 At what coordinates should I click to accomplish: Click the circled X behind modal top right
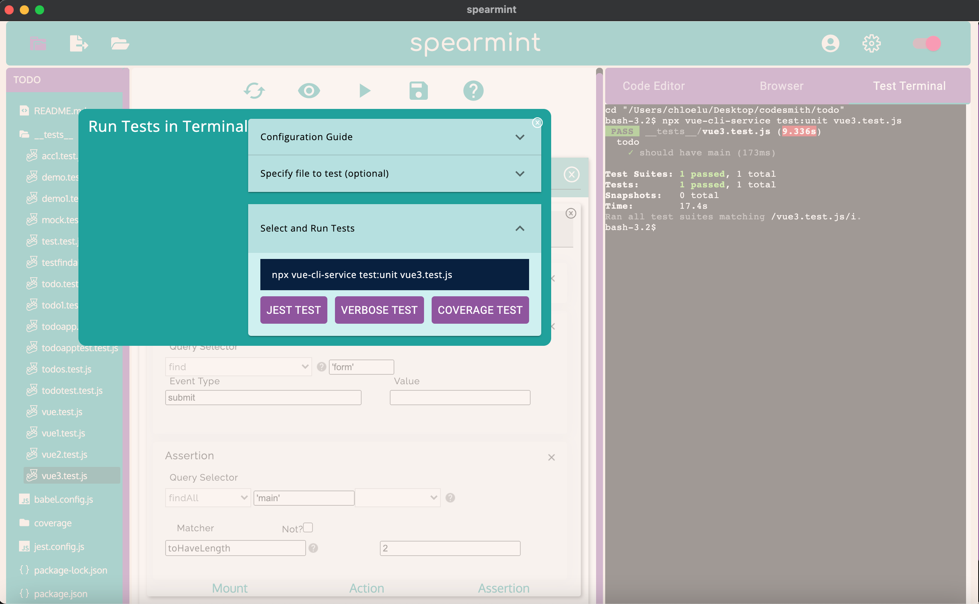click(x=572, y=174)
